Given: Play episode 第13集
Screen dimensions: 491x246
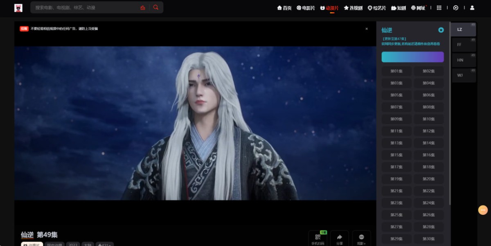Looking at the screenshot, I should (x=396, y=143).
